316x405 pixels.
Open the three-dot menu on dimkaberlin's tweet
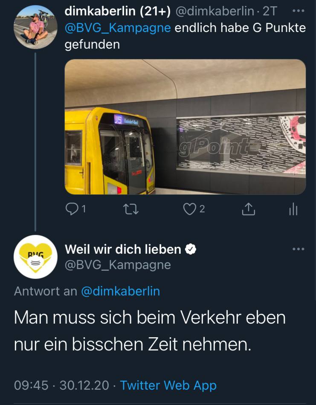[x=299, y=11]
